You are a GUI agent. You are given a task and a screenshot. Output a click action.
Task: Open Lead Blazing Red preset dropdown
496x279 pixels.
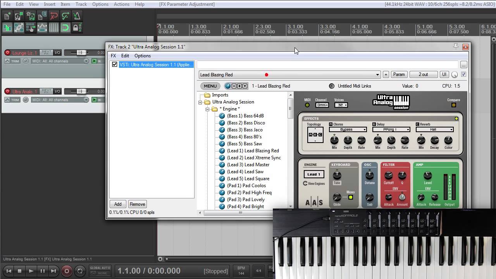pyautogui.click(x=289, y=75)
